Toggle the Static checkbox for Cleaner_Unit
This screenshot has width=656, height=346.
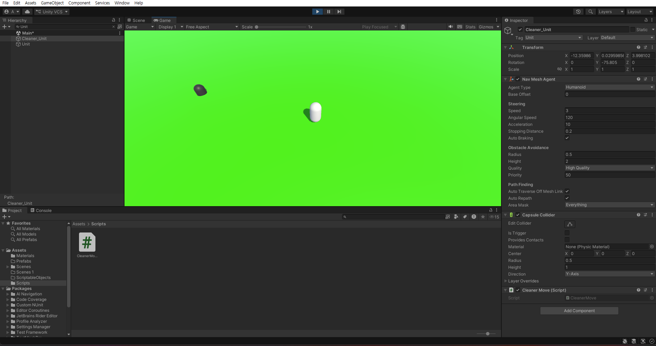tap(632, 30)
